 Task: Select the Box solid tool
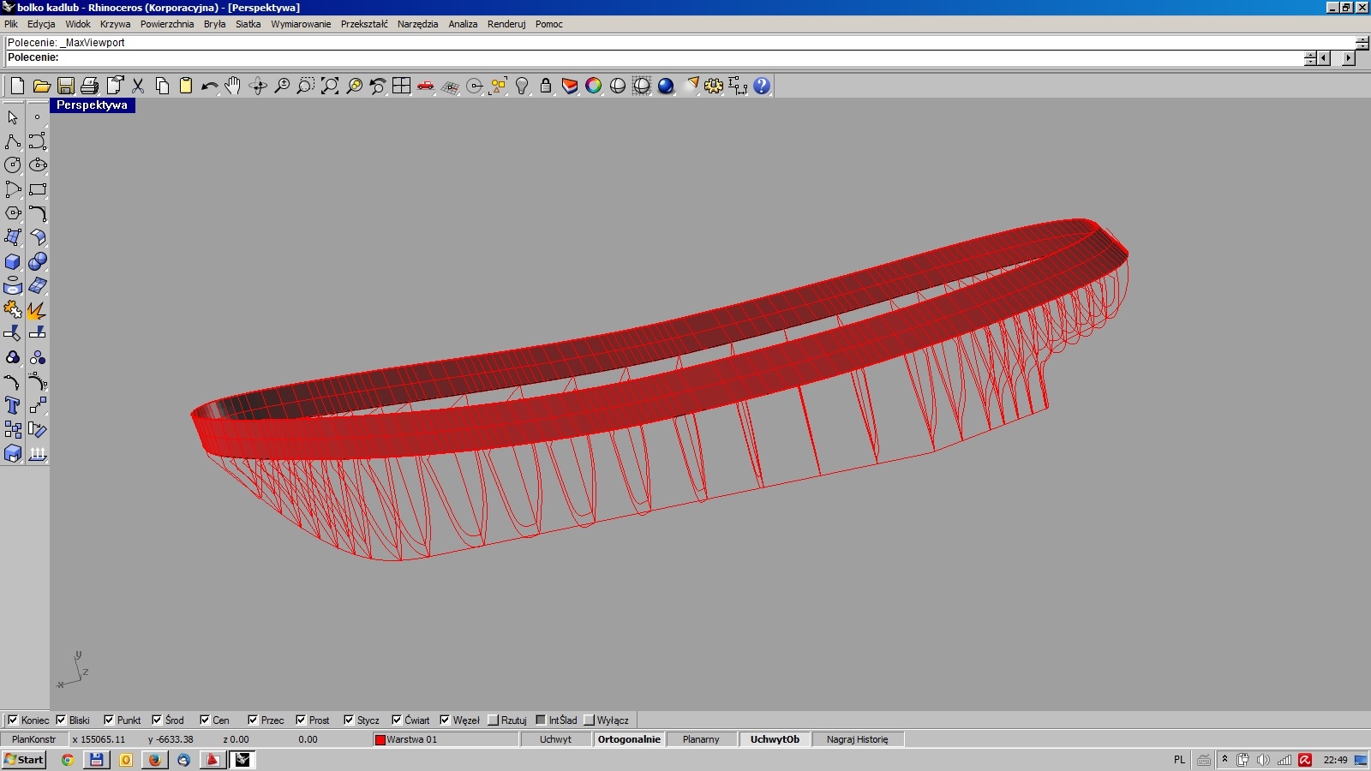[13, 262]
